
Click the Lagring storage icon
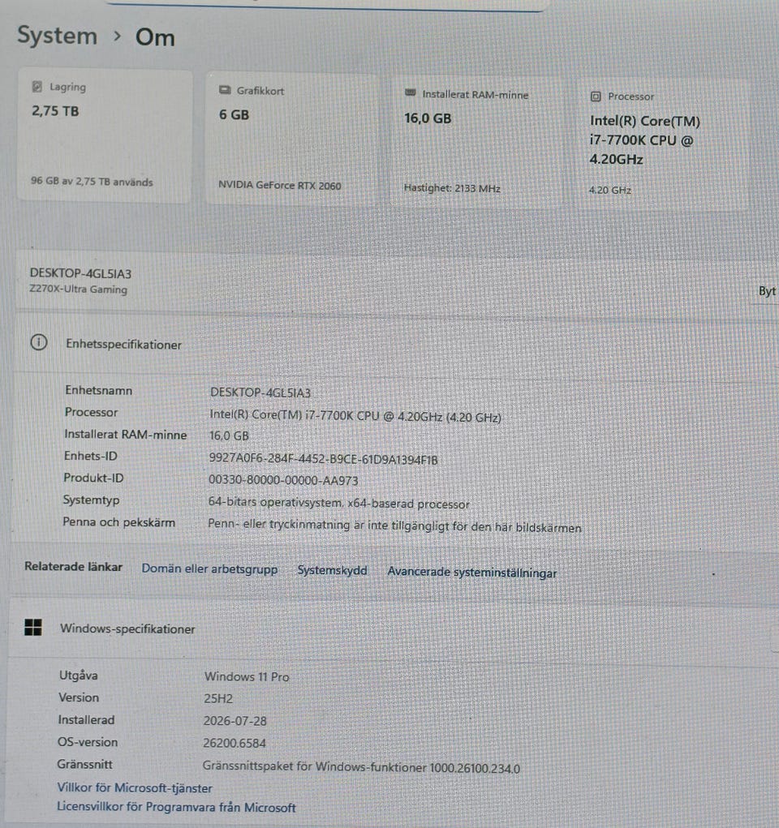37,87
